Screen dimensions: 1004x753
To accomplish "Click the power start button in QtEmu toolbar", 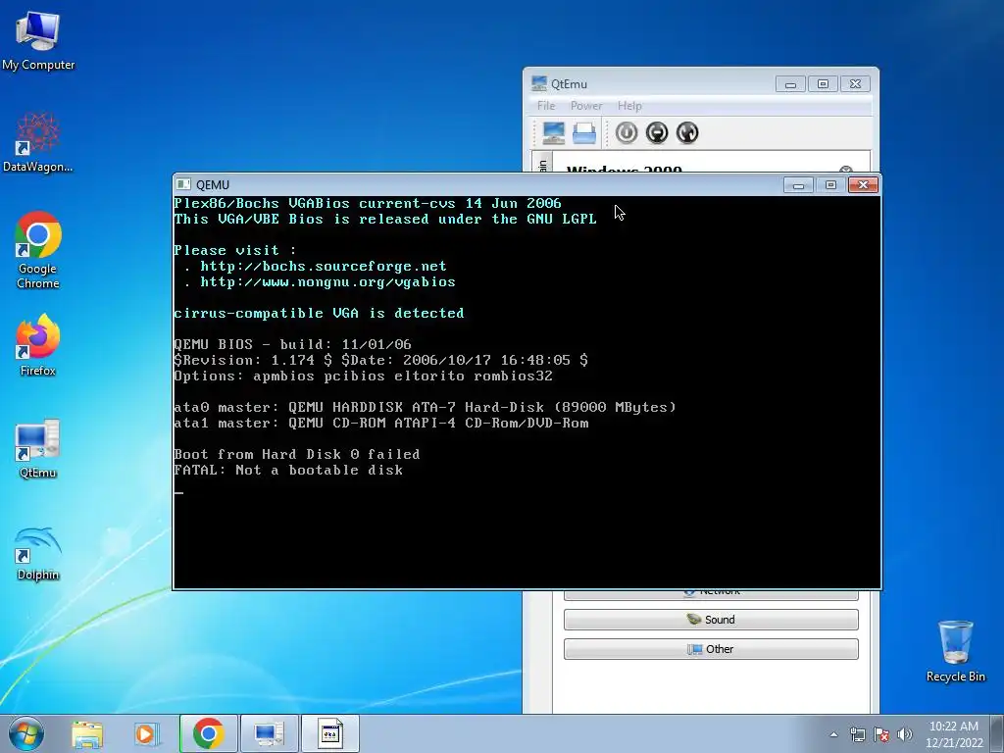I will tap(627, 132).
